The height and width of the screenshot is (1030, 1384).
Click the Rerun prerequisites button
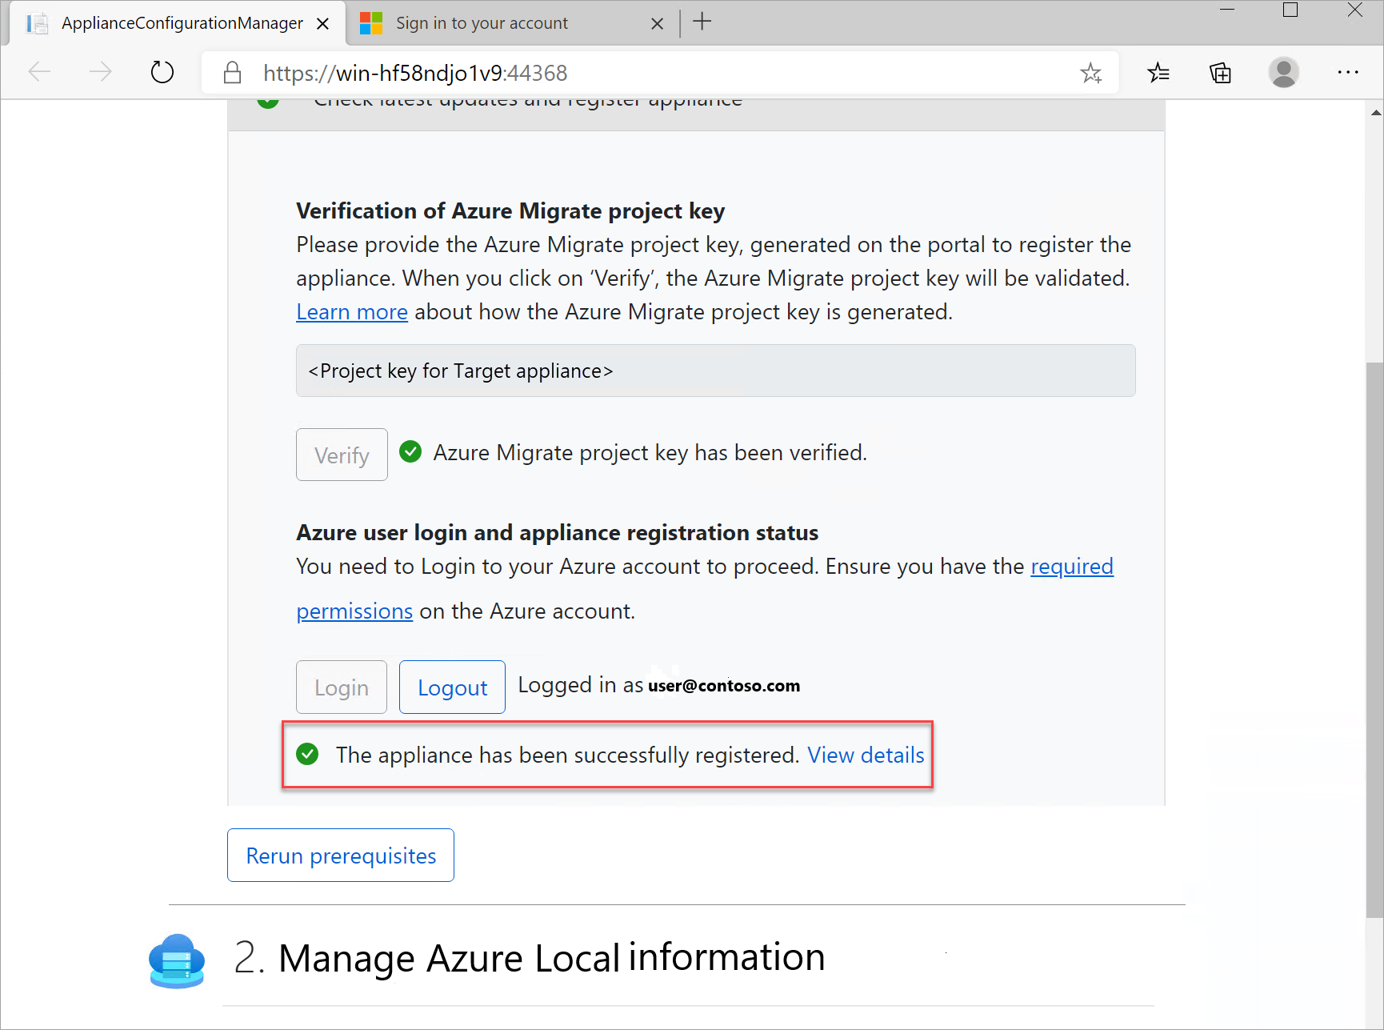pyautogui.click(x=340, y=855)
